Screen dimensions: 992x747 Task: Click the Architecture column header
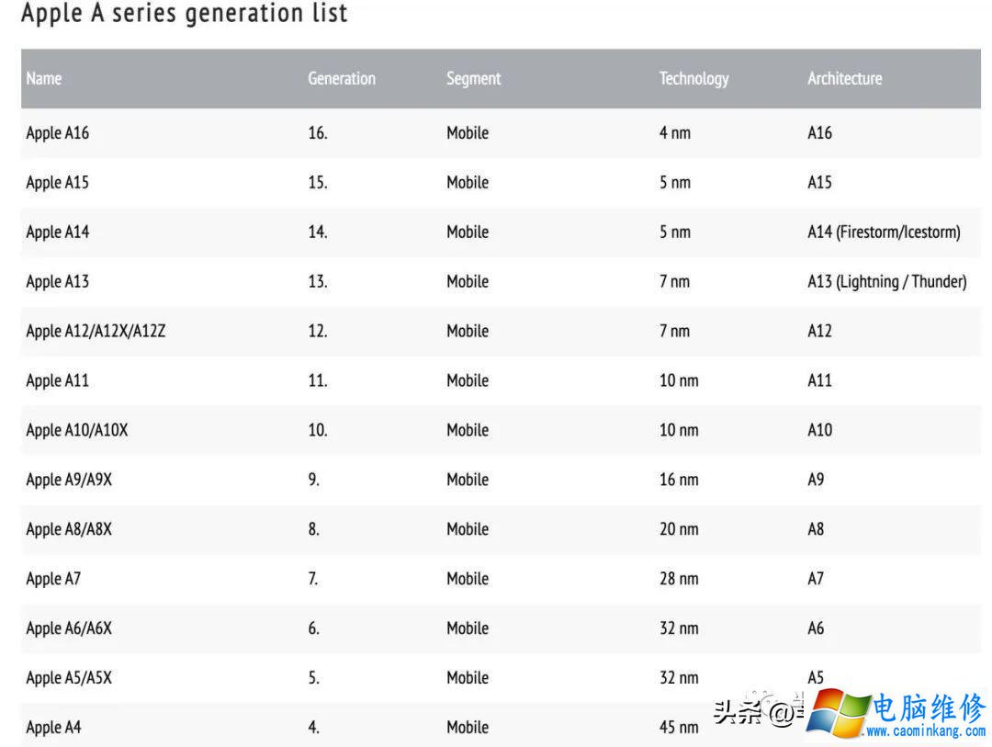844,79
